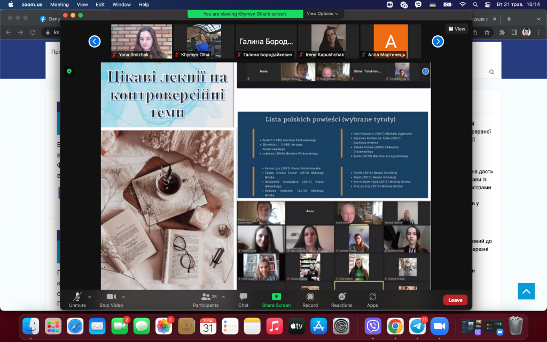This screenshot has height=342, width=547.
Task: Open the Reactions menu
Action: (x=341, y=300)
